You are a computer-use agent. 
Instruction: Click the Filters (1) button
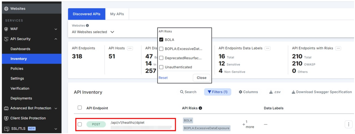[x=218, y=92]
